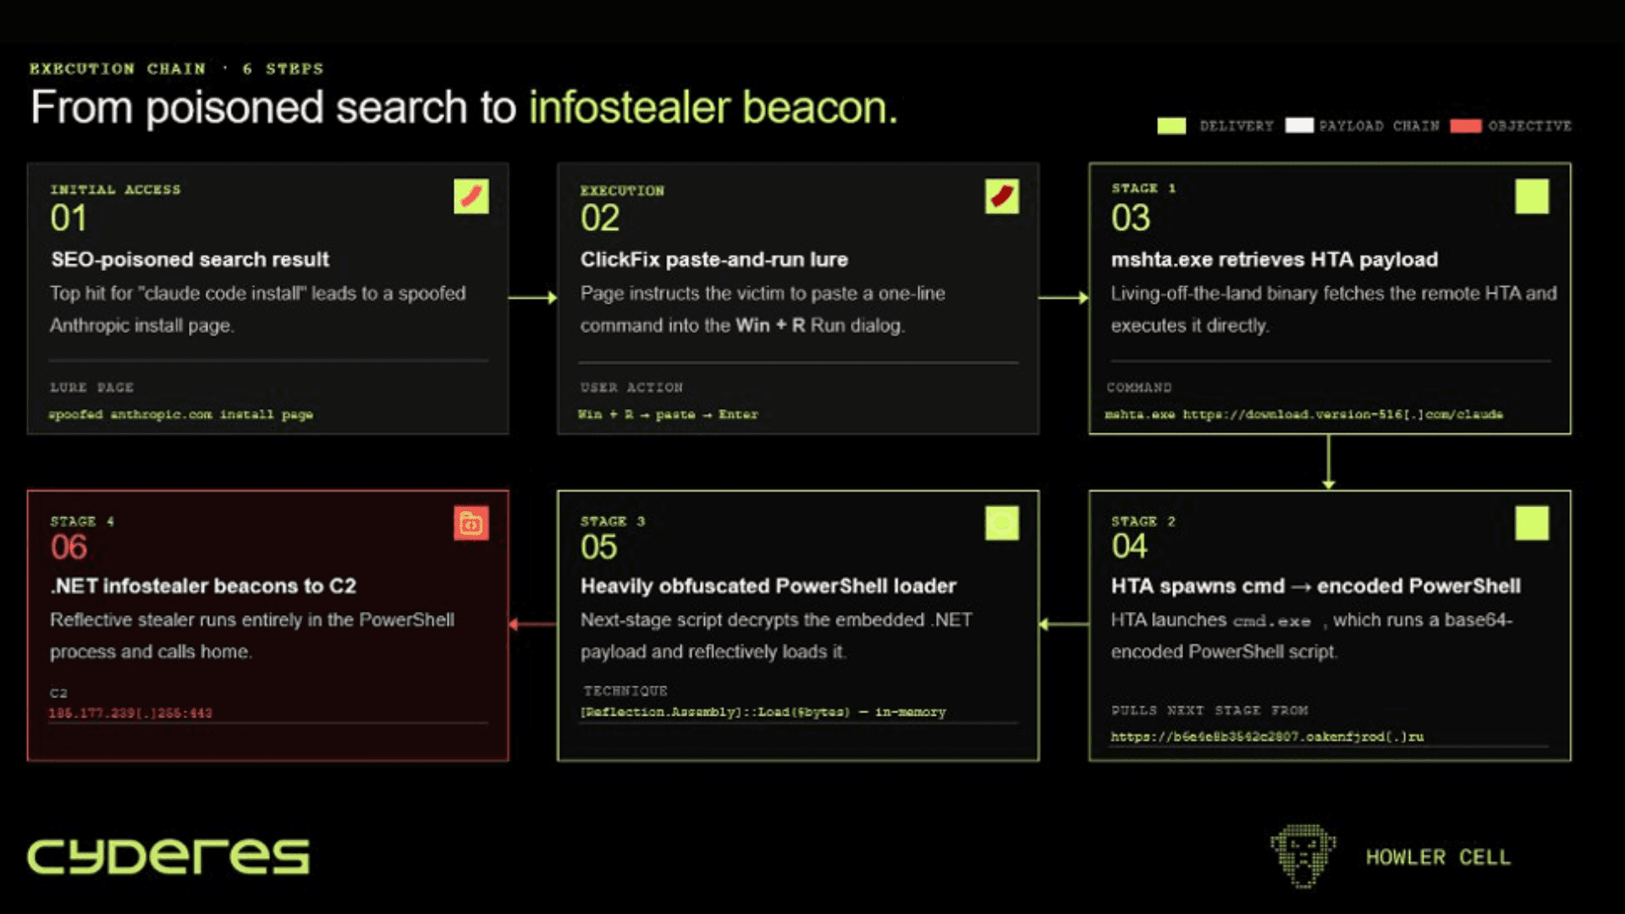Click the icon in the SEO-poisoned search result card
Viewport: 1625px width, 914px height.
471,196
